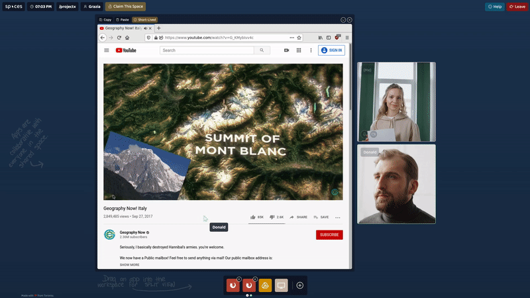Open the YouTube guide menu
Screen dimensions: 530x298
click(x=107, y=50)
